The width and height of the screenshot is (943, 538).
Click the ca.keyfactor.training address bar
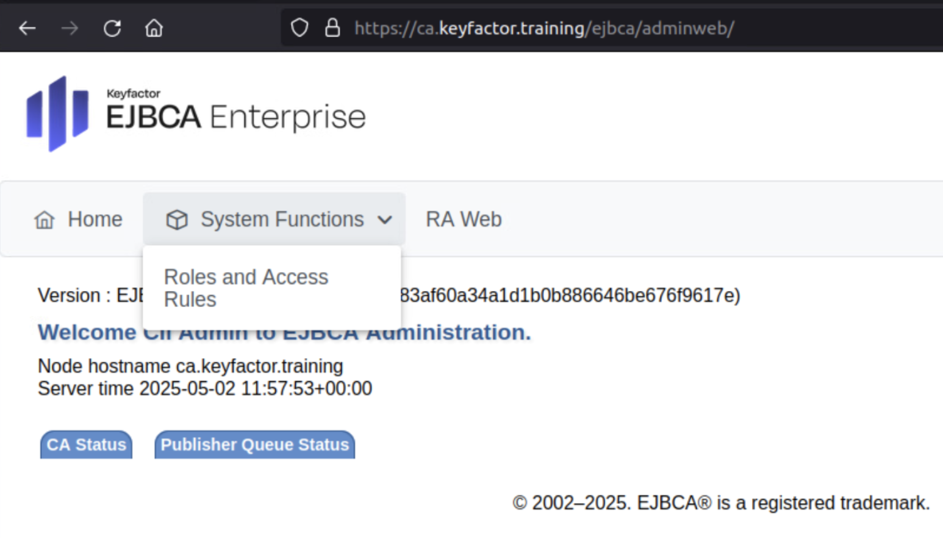pyautogui.click(x=543, y=27)
